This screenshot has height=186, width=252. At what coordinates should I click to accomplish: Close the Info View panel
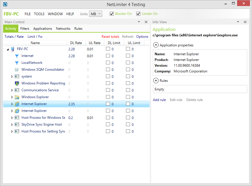pos(245,22)
